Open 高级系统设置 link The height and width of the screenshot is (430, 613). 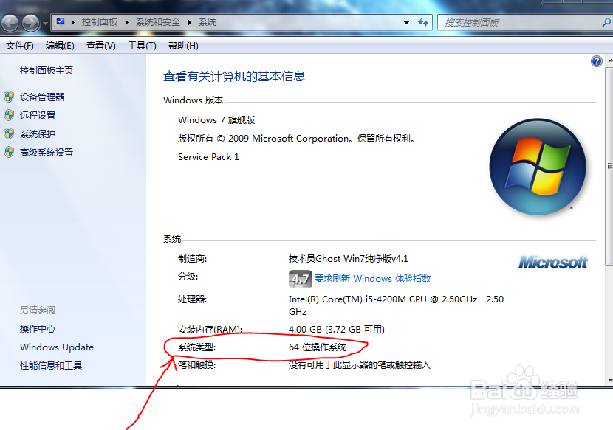[47, 153]
